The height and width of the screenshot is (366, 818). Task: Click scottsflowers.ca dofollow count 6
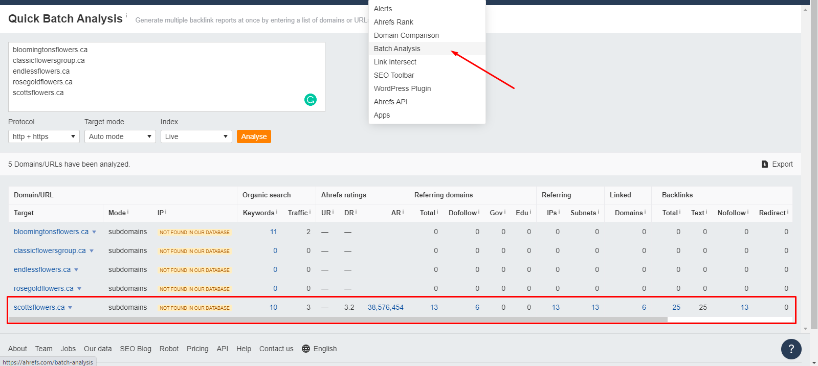(x=477, y=307)
